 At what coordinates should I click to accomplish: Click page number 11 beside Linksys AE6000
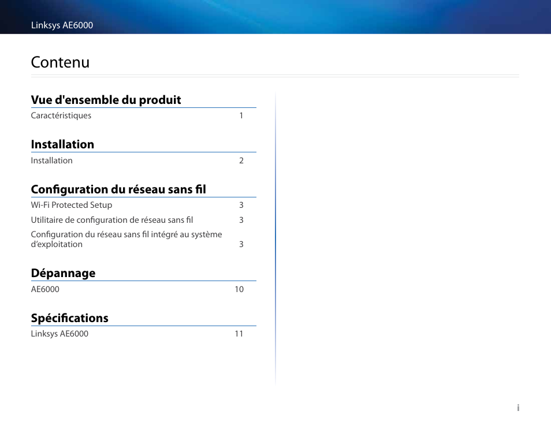239,334
